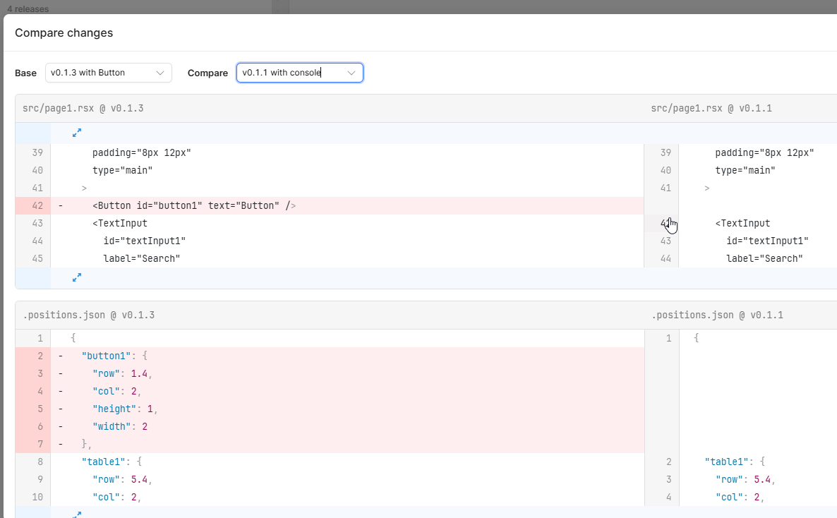Image resolution: width=837 pixels, height=518 pixels.
Task: Expand hidden lines above line 39 of page1.rsx
Action: pos(77,133)
